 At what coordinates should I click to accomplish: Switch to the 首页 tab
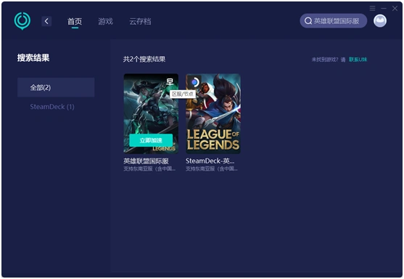(75, 21)
